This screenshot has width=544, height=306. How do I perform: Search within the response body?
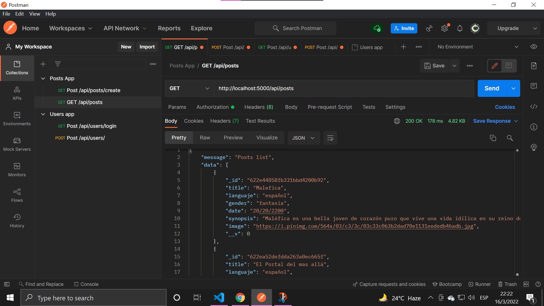[510, 138]
